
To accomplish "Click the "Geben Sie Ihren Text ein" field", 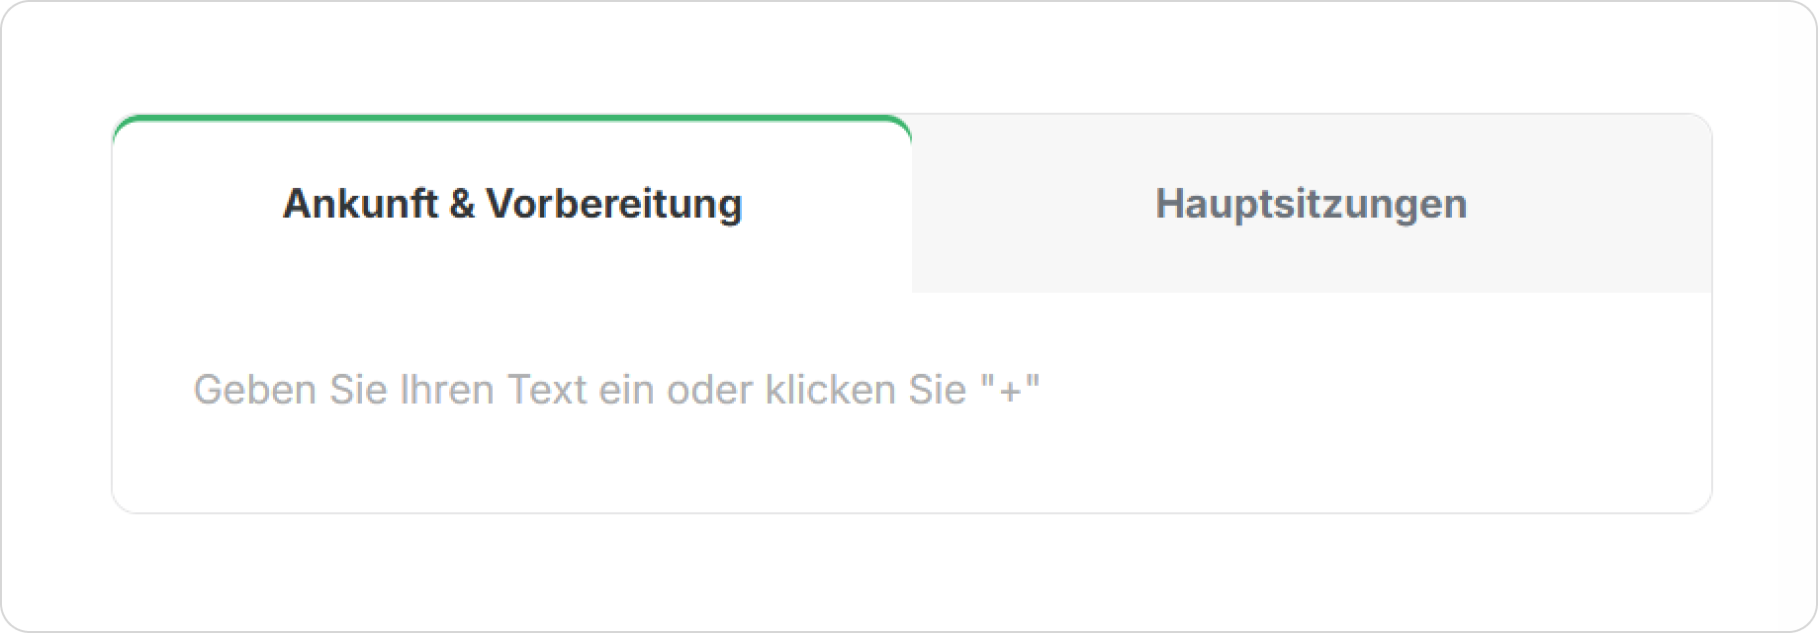I will (616, 390).
